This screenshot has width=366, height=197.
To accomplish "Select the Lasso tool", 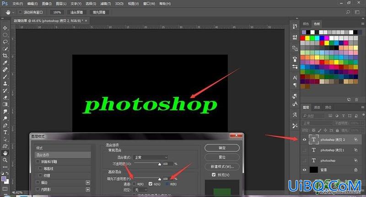I will [5, 42].
